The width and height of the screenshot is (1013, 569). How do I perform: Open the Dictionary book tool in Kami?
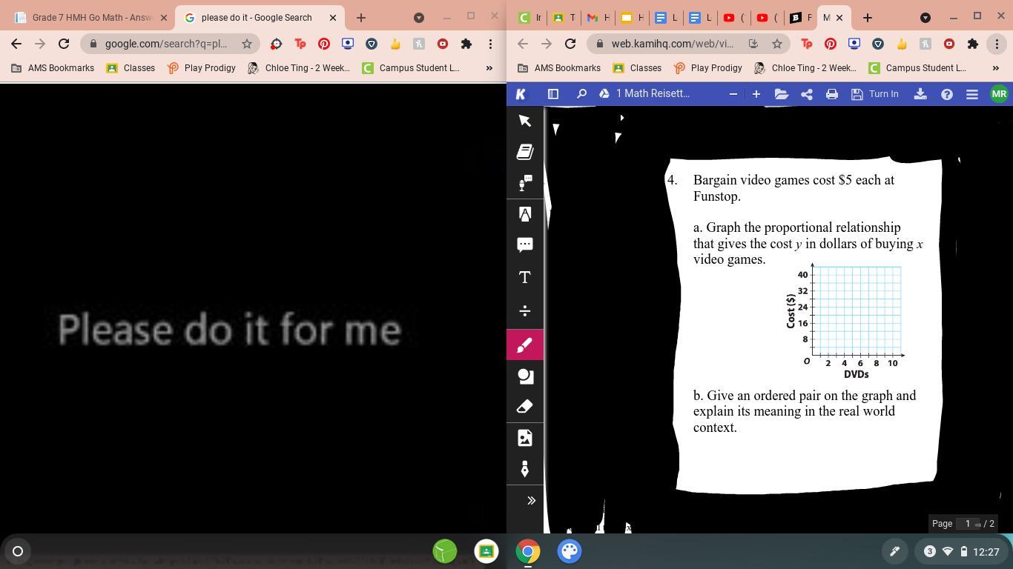(525, 152)
